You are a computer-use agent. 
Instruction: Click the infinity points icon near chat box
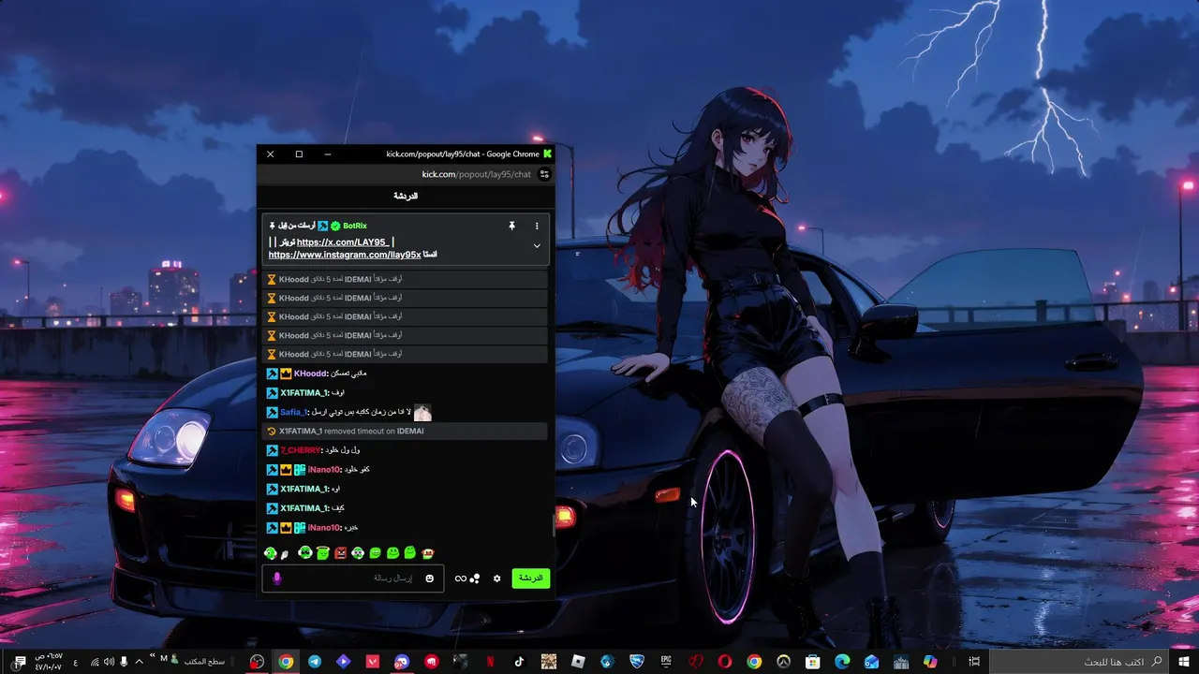(461, 579)
